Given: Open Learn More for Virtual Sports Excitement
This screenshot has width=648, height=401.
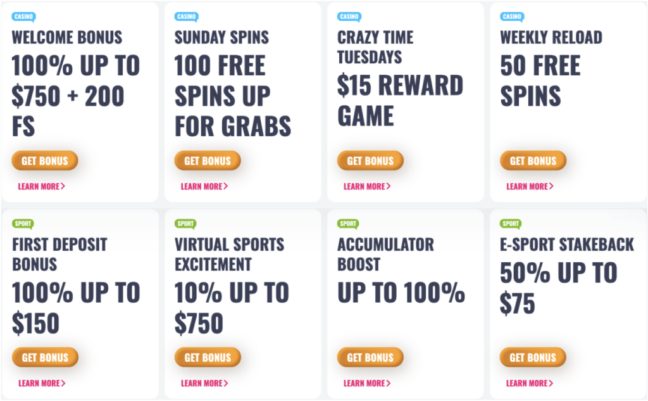Looking at the screenshot, I should click(204, 384).
